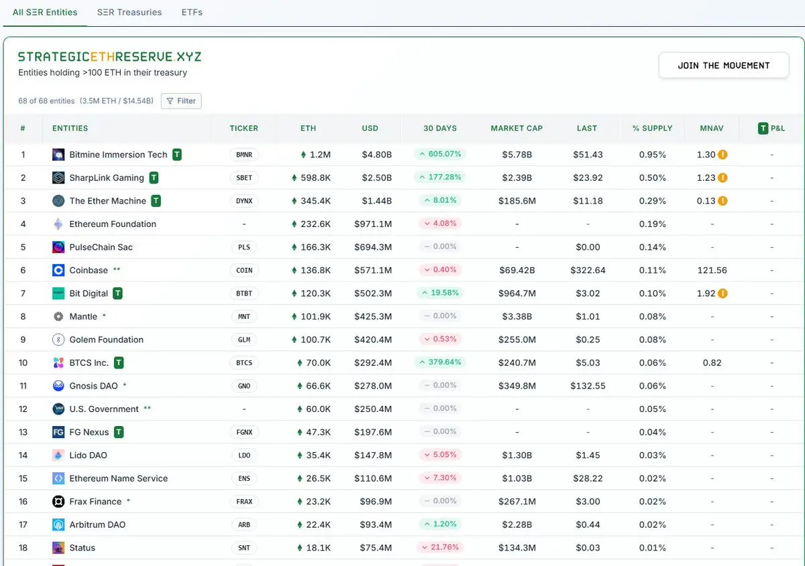Click the Golem Foundation entity name
The height and width of the screenshot is (566, 805).
[x=107, y=340]
